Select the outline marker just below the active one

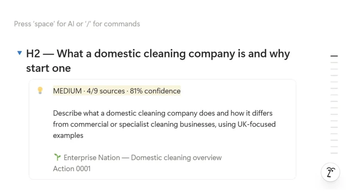tap(334, 63)
